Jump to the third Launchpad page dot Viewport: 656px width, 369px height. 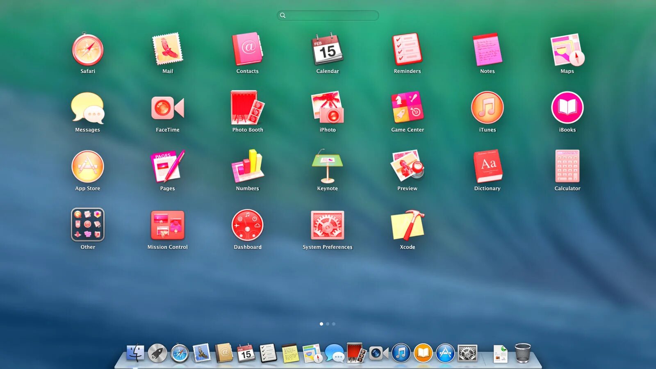tap(334, 324)
